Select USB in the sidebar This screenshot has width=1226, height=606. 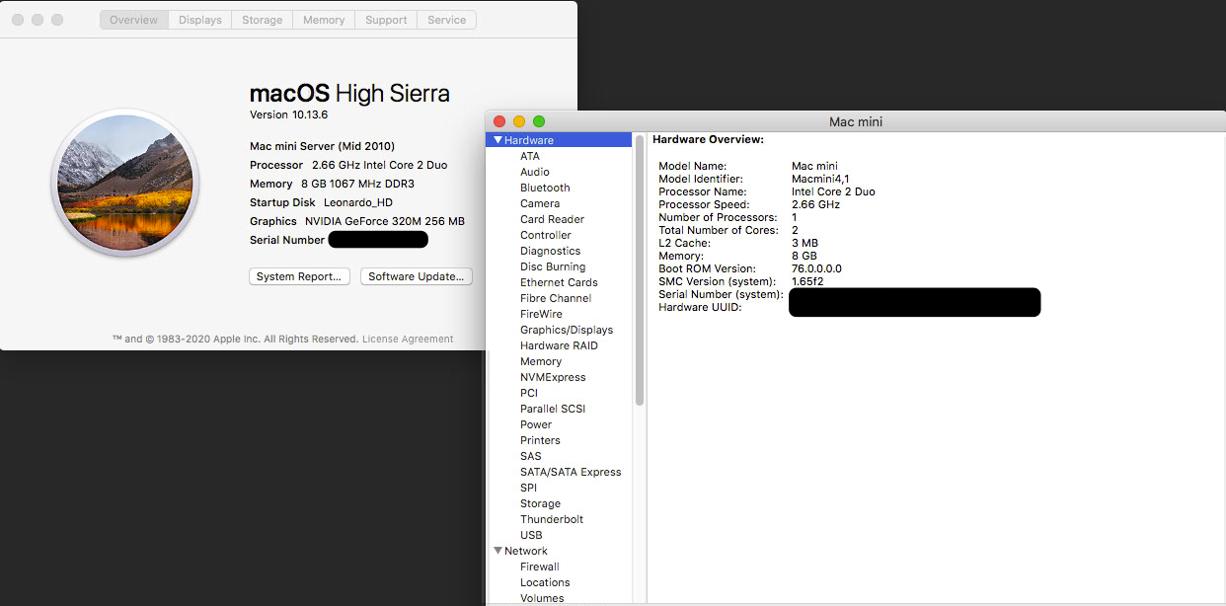(531, 535)
